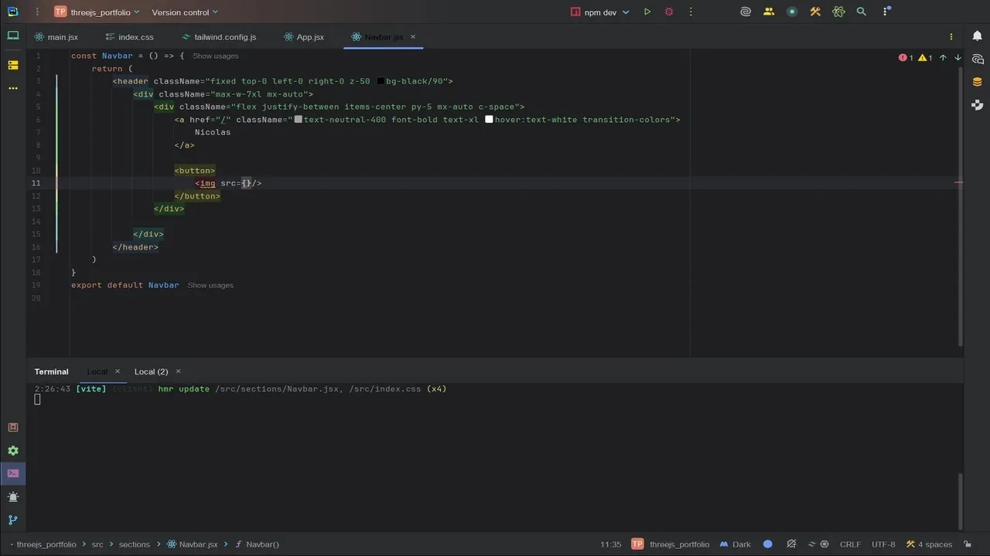
Task: Switch to the index.css tab
Action: click(130, 37)
